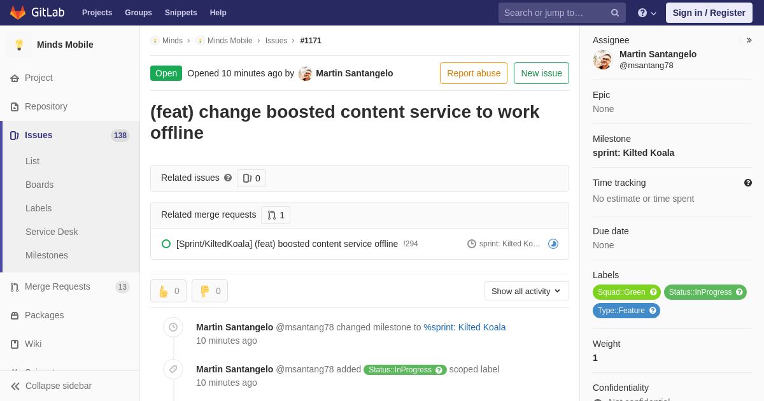Click the Minds Mobile breadcrumb link

click(x=230, y=41)
